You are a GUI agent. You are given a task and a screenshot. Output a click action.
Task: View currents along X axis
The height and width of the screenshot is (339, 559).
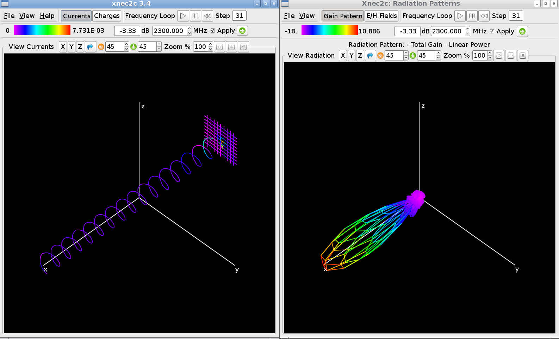pyautogui.click(x=63, y=47)
